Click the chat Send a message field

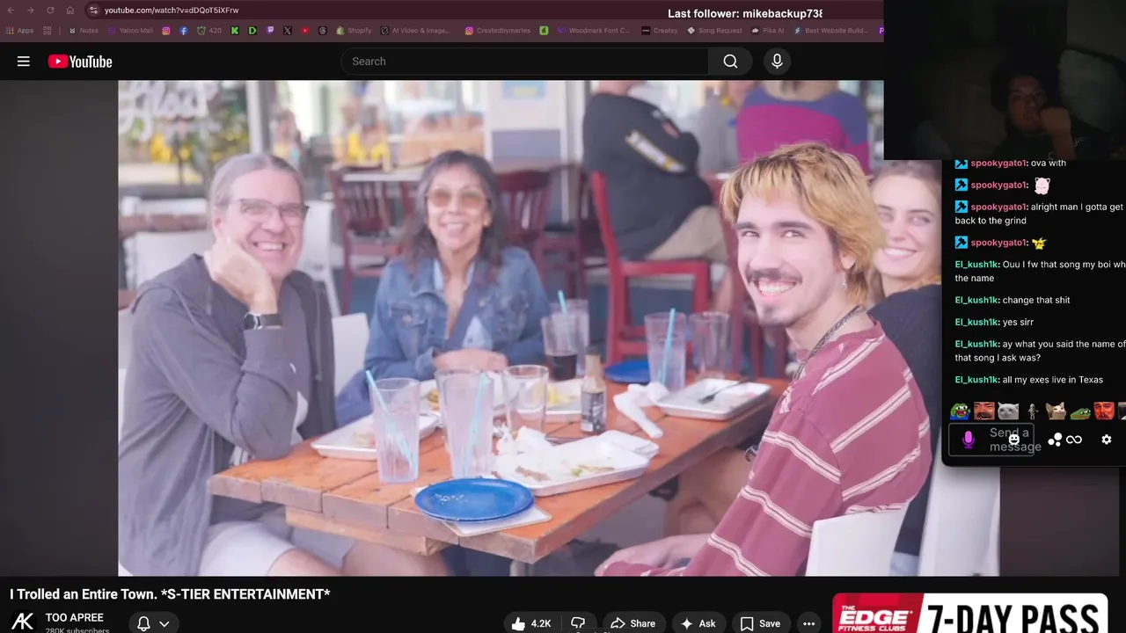(991, 439)
